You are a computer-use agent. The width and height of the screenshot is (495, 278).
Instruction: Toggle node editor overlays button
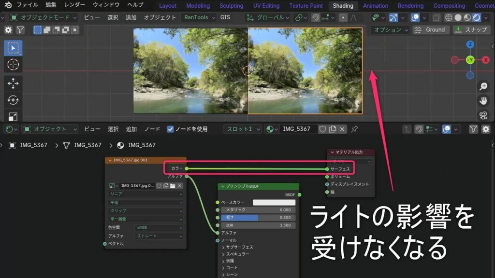pos(446,129)
